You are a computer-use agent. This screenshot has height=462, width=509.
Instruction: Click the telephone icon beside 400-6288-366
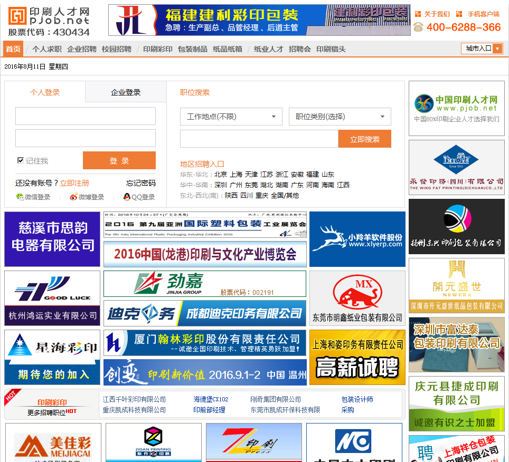[x=418, y=27]
